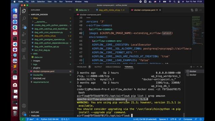Click the terminal scrollbar

pos(184,115)
